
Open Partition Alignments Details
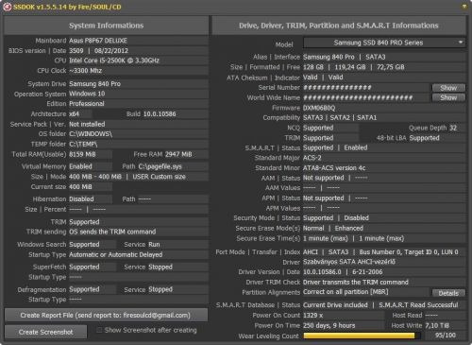[x=448, y=293]
